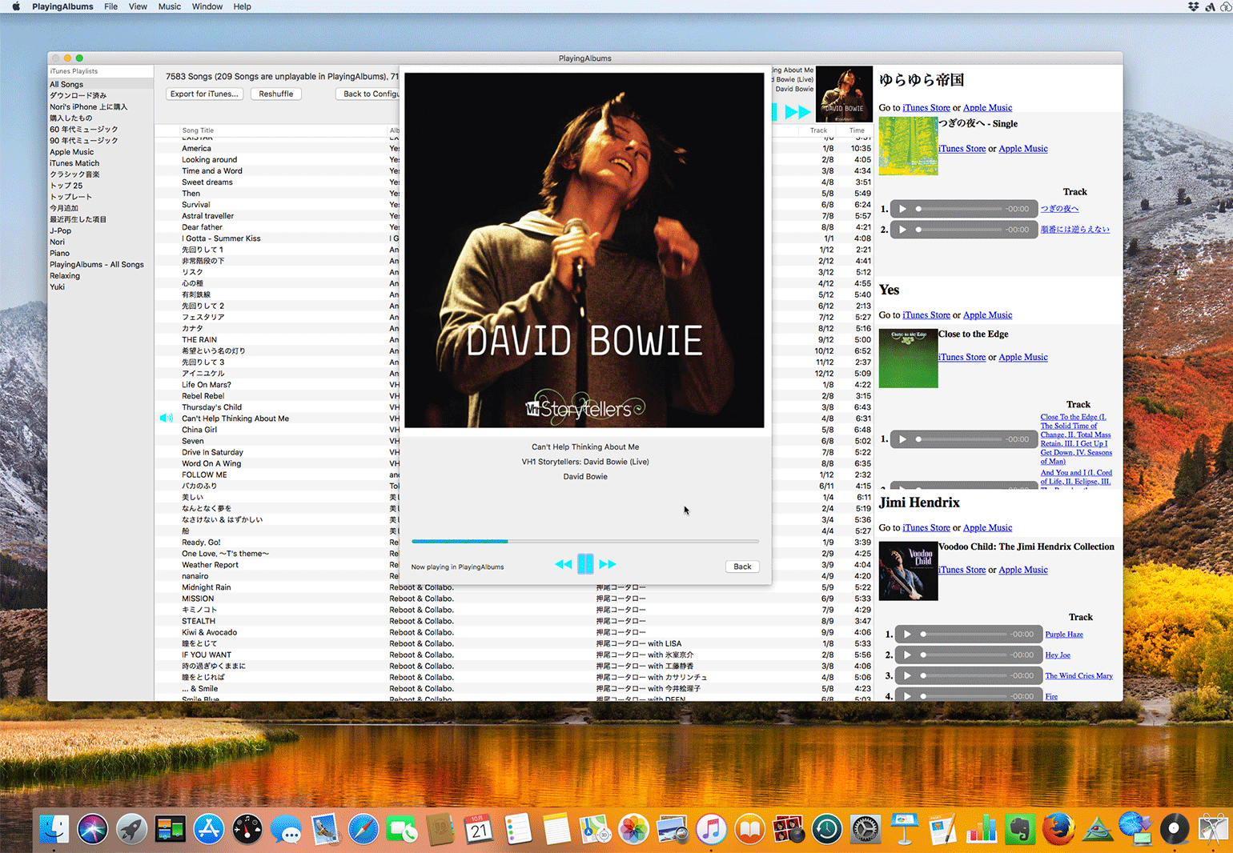Click the Close to the Edge album cover
Viewport: 1233px width, 853px height.
click(x=908, y=358)
